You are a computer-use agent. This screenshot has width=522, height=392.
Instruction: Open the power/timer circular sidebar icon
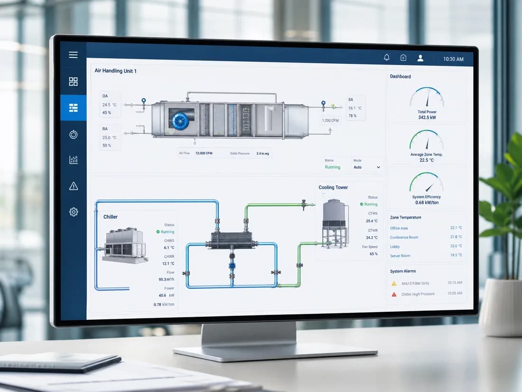coord(73,134)
